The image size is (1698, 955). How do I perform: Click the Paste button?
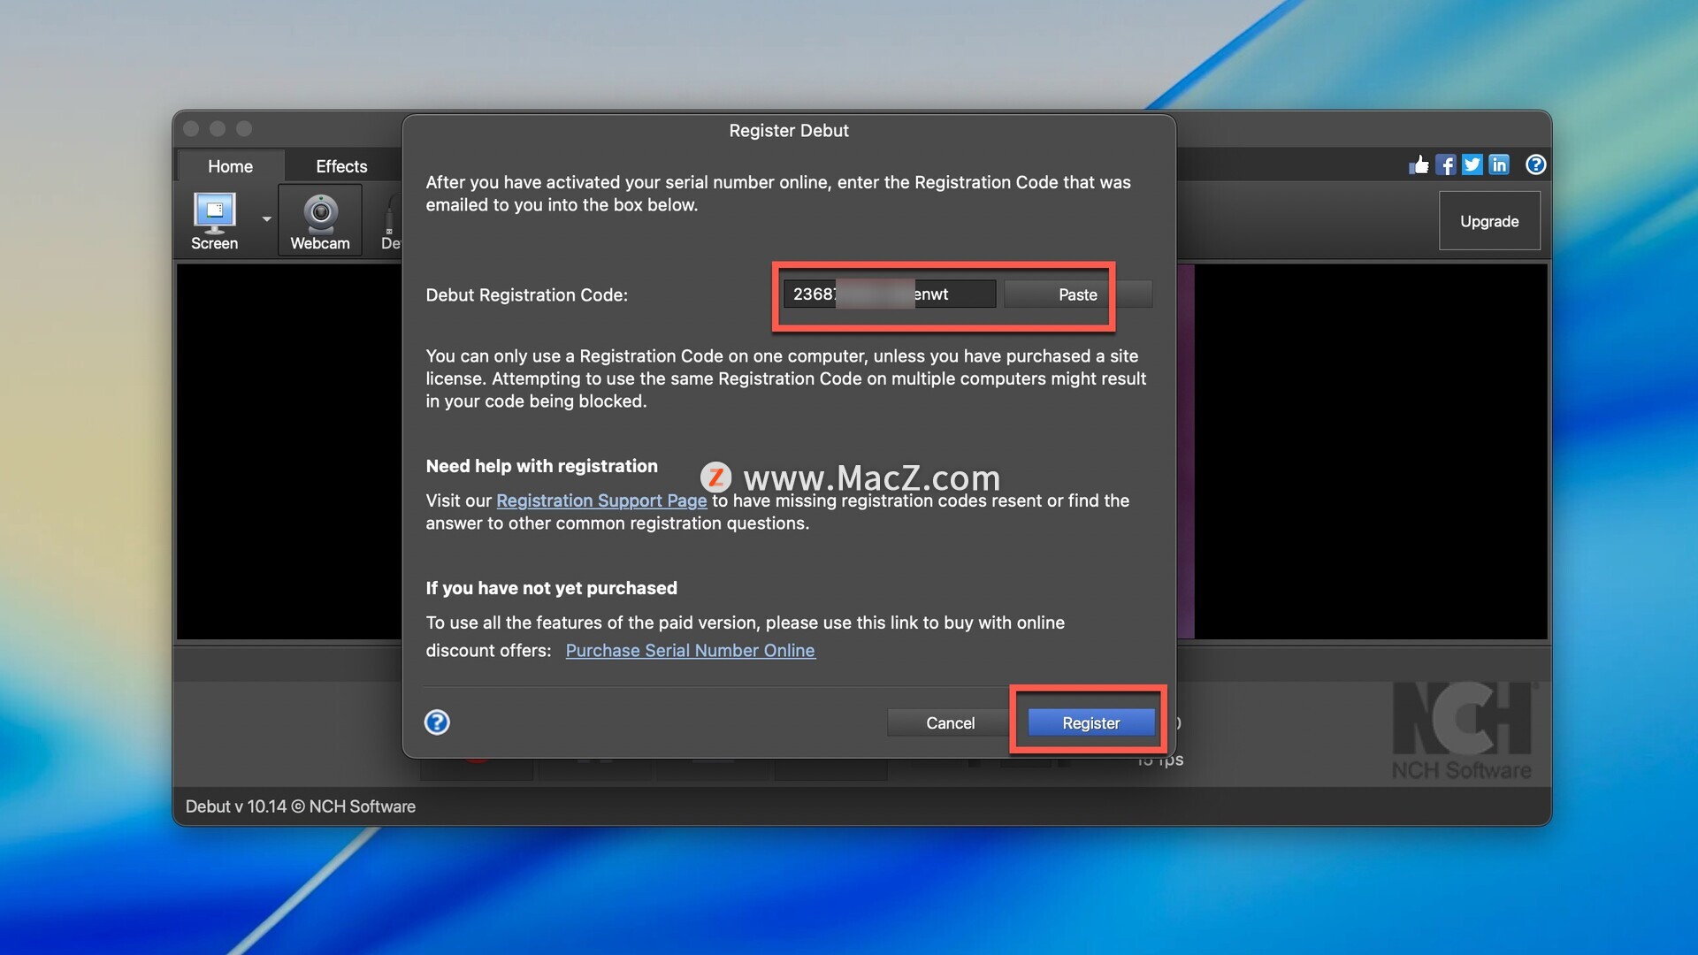pyautogui.click(x=1078, y=294)
